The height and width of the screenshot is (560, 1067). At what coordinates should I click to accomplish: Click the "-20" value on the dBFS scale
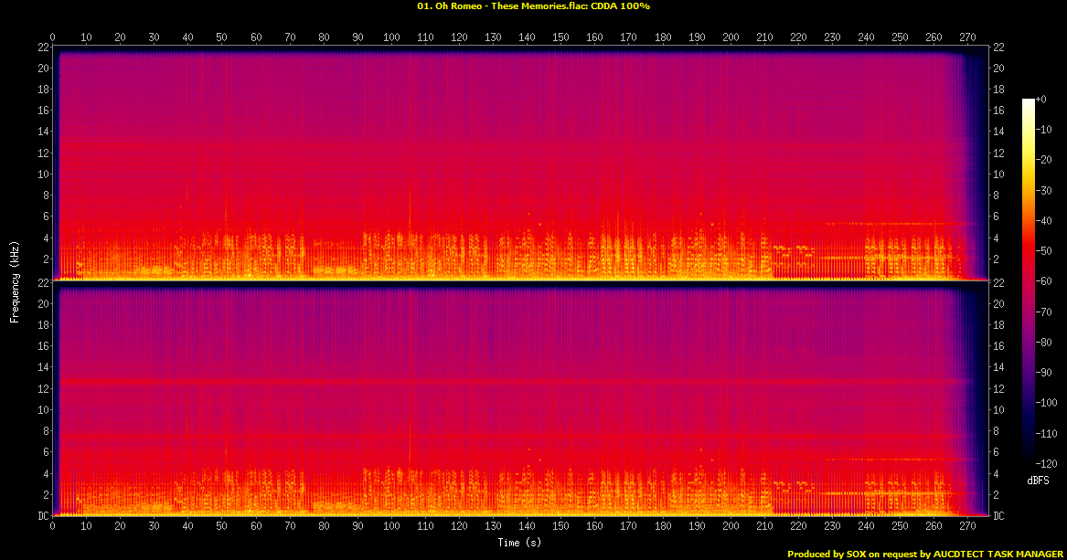click(1044, 160)
